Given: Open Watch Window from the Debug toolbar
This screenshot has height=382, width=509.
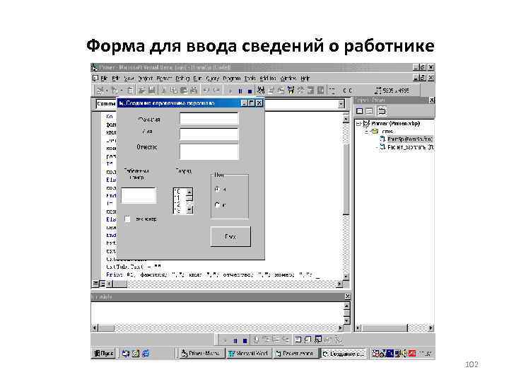Looking at the screenshot, I should coord(318,340).
